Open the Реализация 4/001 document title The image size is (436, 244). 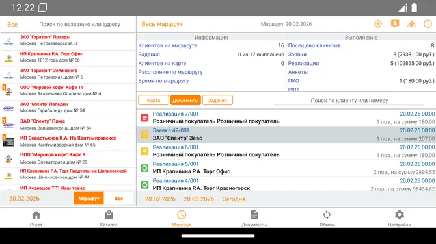pos(176,181)
